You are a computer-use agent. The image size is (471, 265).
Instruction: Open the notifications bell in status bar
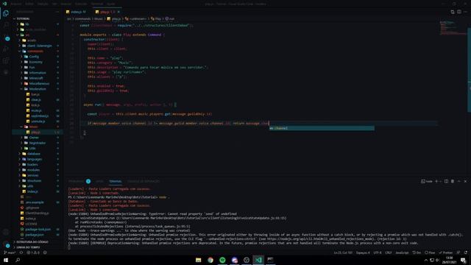[x=466, y=252]
